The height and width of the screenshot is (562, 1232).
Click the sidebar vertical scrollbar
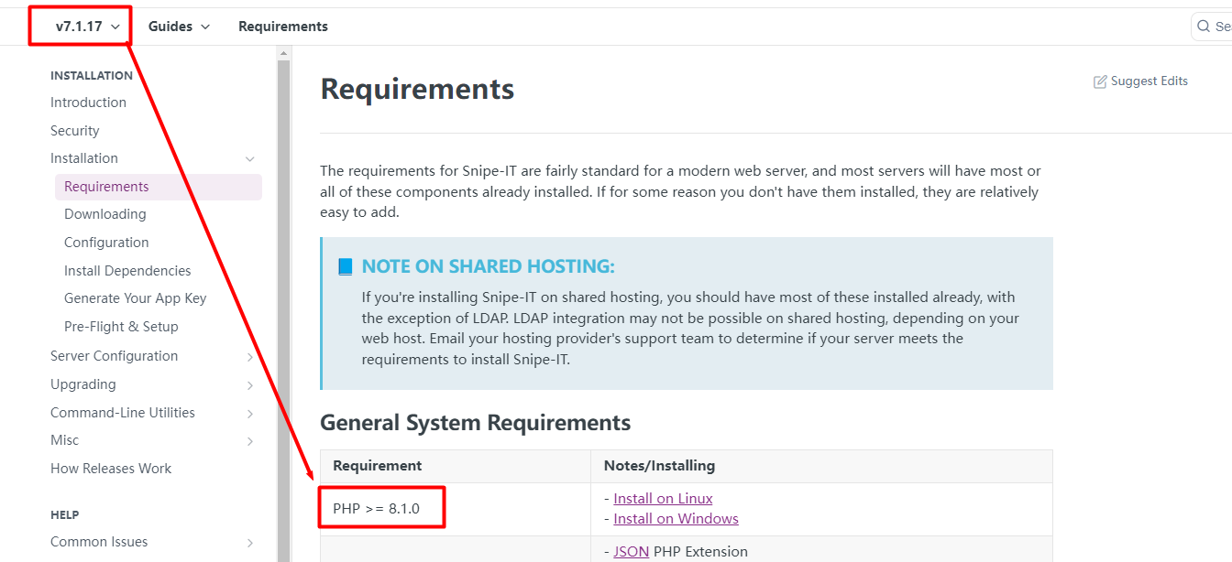(x=283, y=311)
